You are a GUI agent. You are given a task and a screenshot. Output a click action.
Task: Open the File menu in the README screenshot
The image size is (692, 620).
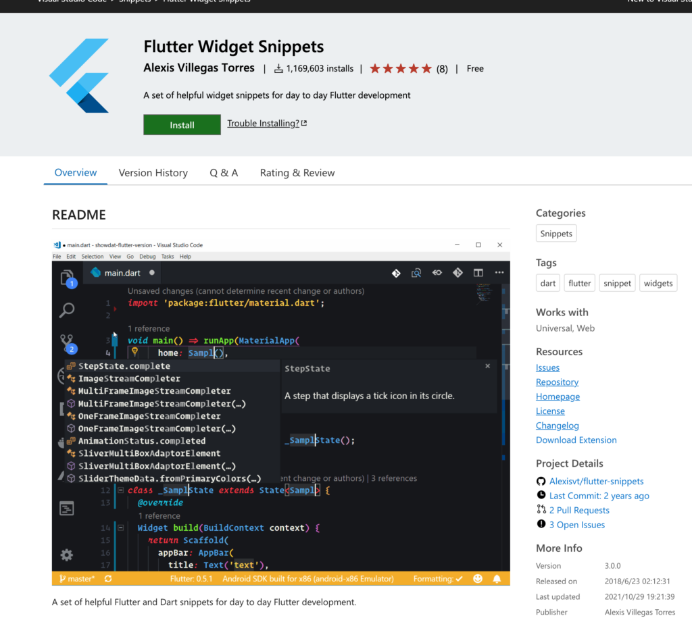point(57,257)
